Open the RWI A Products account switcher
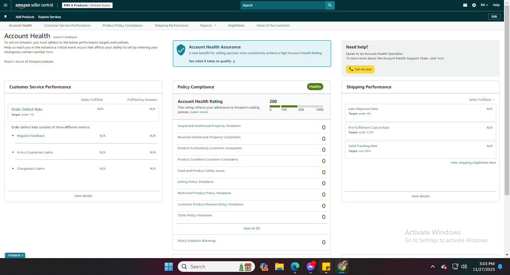This screenshot has width=510, height=275. (x=87, y=5)
